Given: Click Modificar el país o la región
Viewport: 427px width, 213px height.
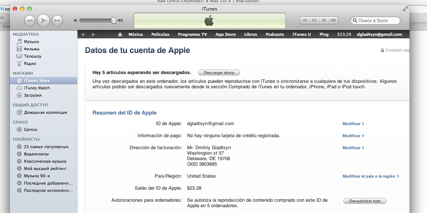Looking at the screenshot, I should click(371, 177).
